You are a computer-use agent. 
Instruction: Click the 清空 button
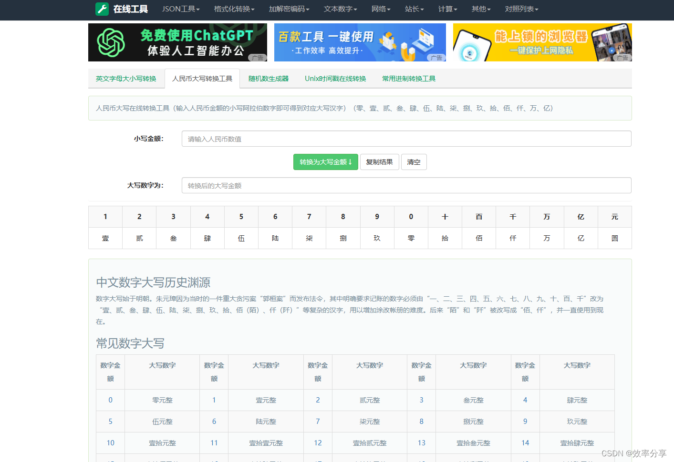414,162
